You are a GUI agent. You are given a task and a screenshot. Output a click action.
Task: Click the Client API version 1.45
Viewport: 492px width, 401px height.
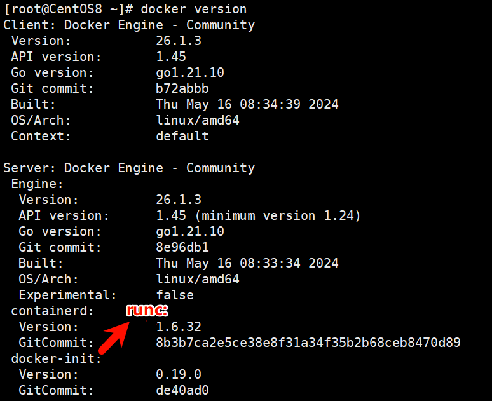171,57
